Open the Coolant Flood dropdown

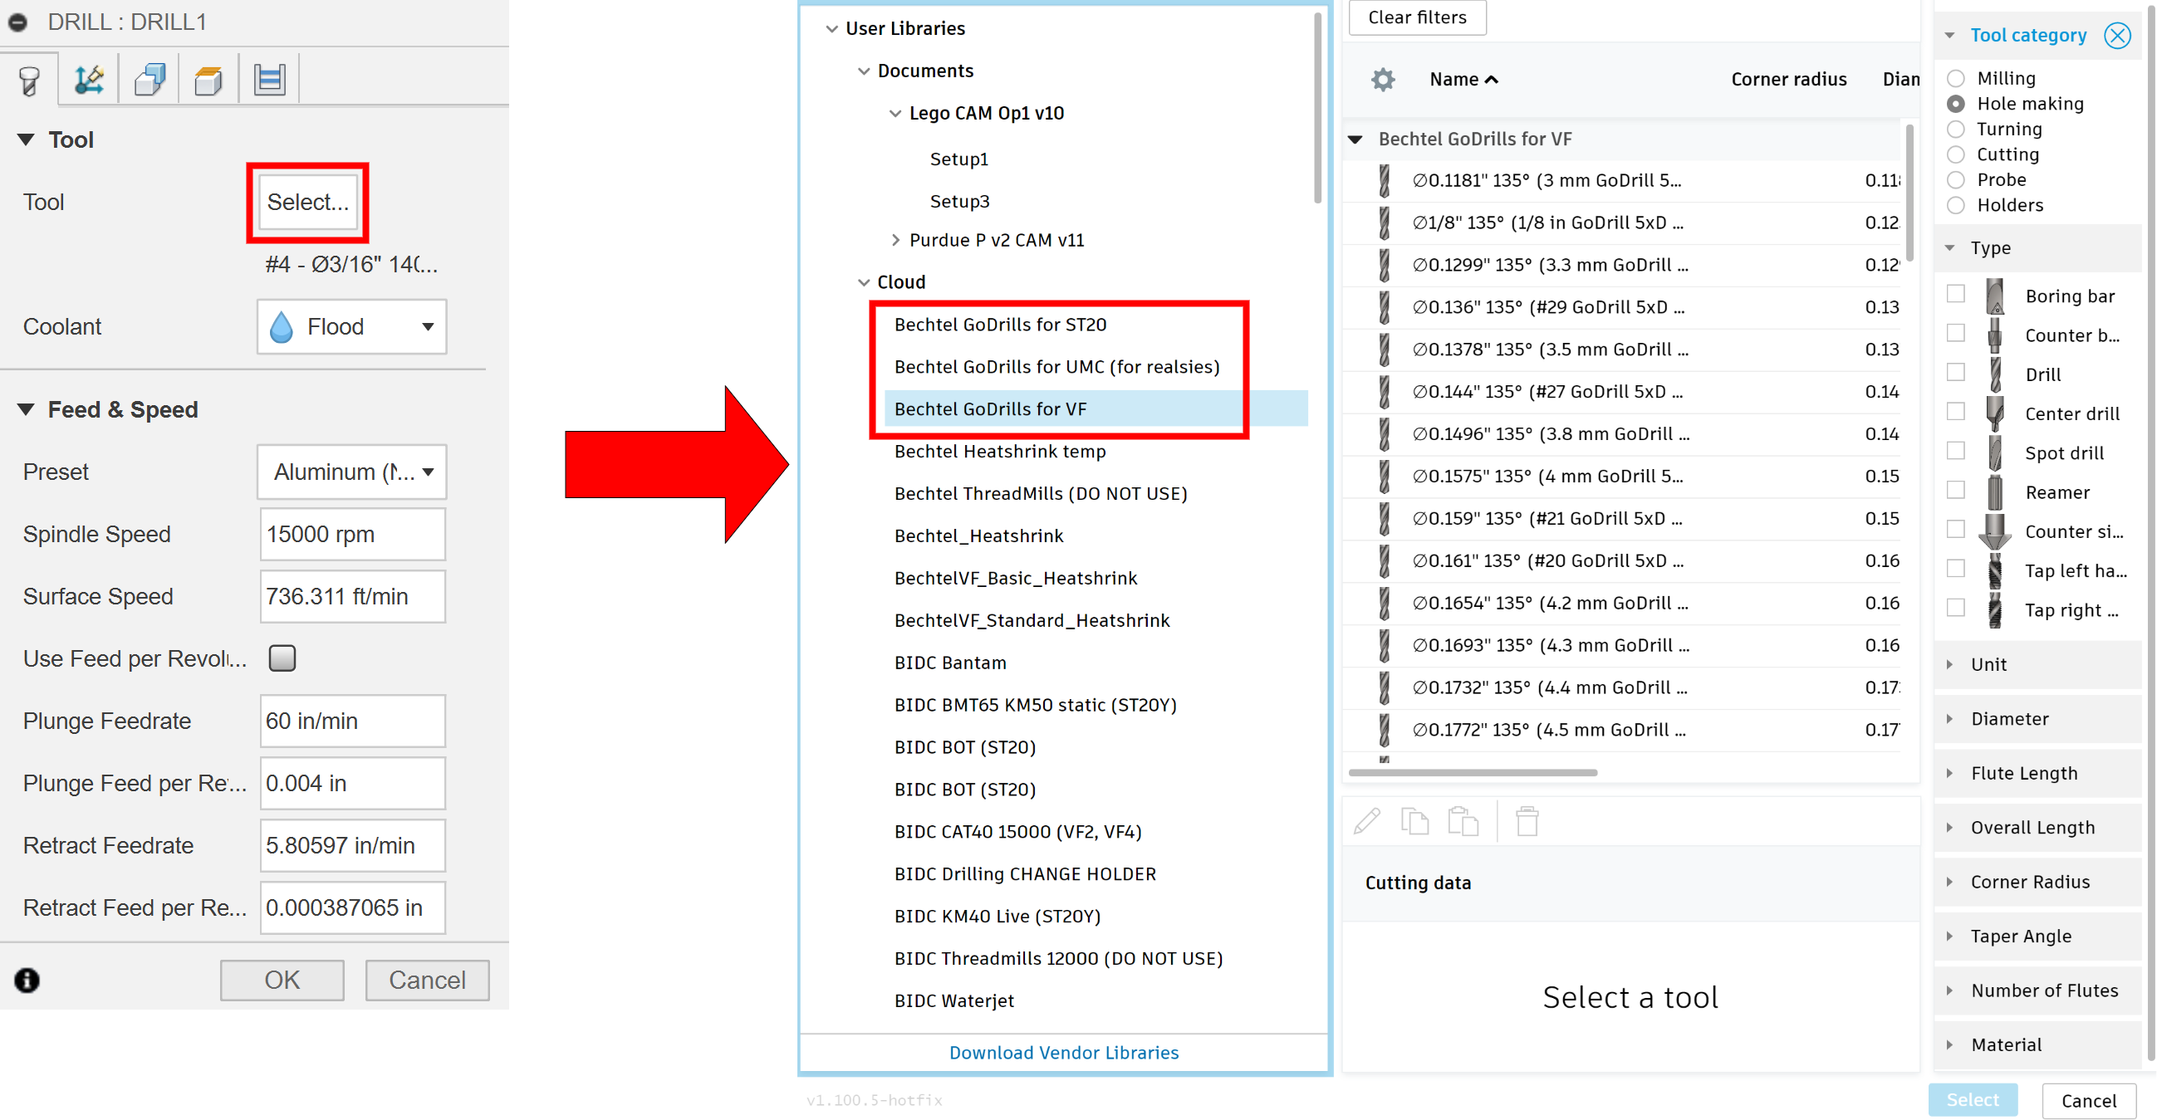[351, 326]
